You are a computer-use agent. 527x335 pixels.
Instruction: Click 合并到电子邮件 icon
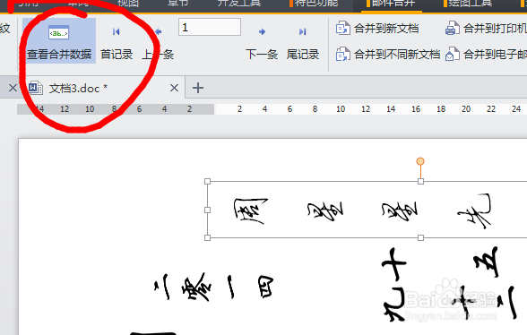[x=453, y=54]
